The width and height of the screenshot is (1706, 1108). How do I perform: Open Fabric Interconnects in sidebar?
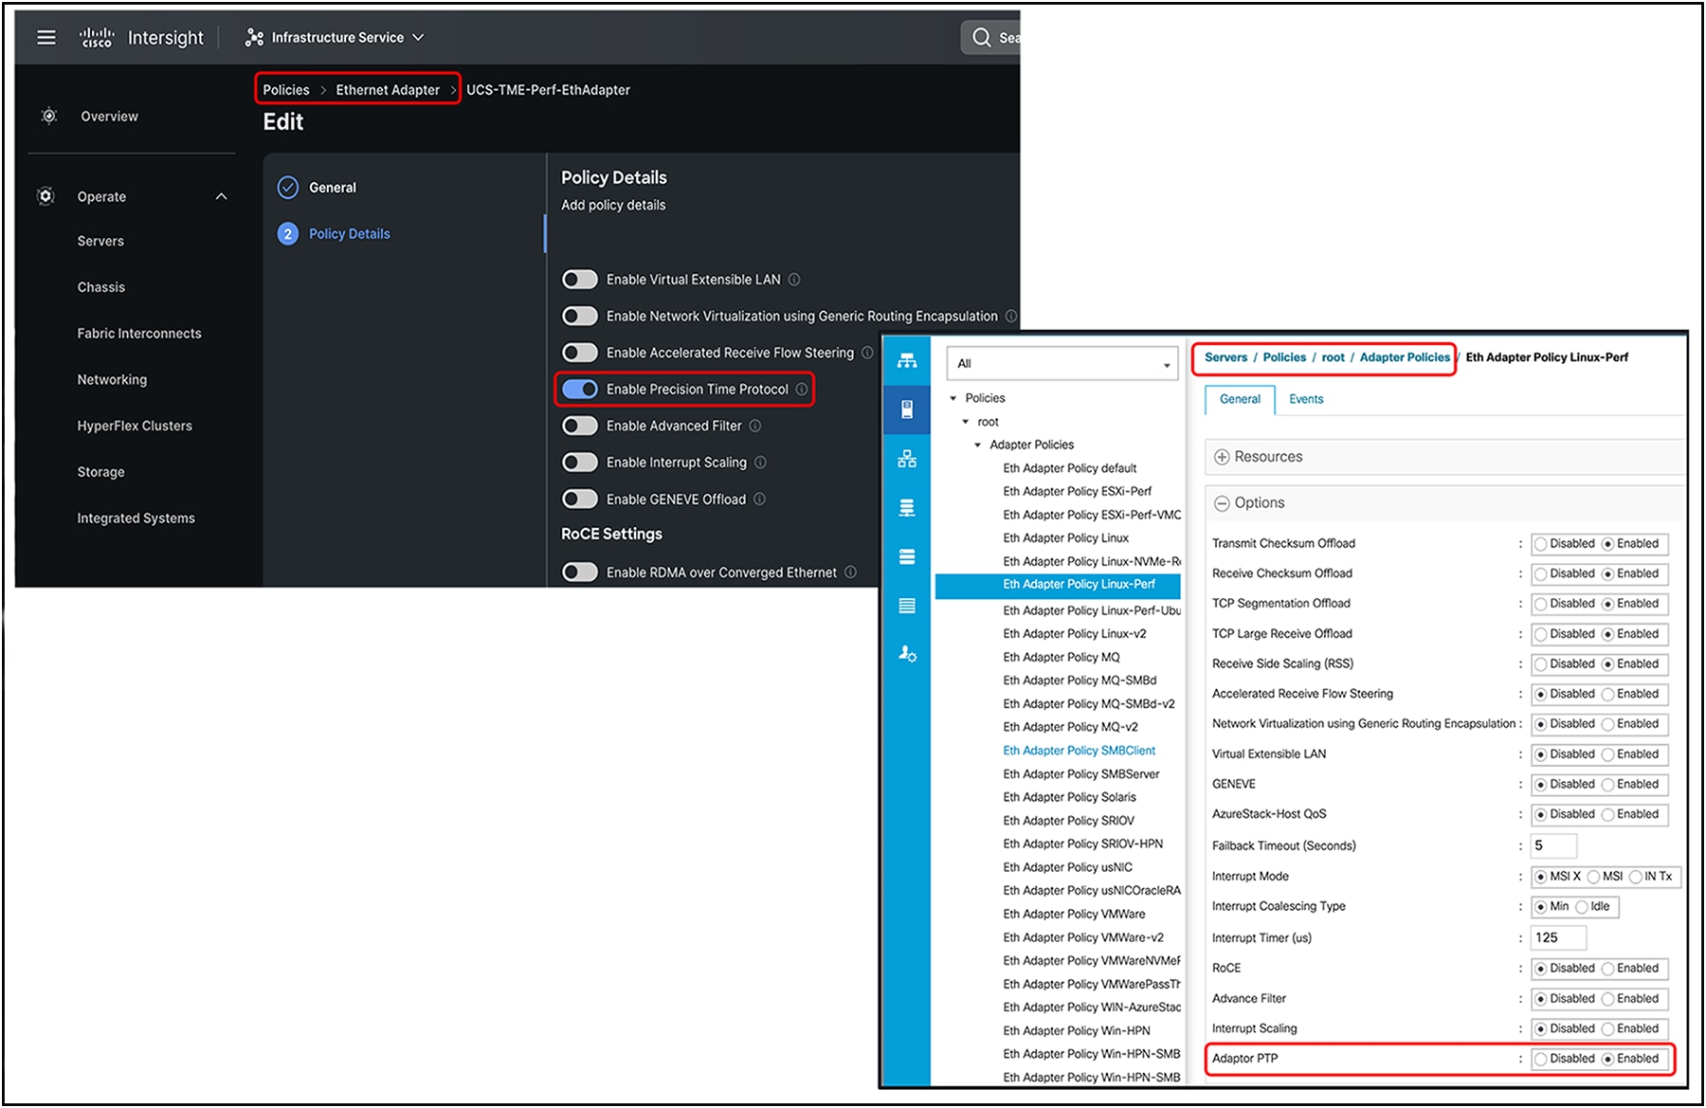pos(139,333)
